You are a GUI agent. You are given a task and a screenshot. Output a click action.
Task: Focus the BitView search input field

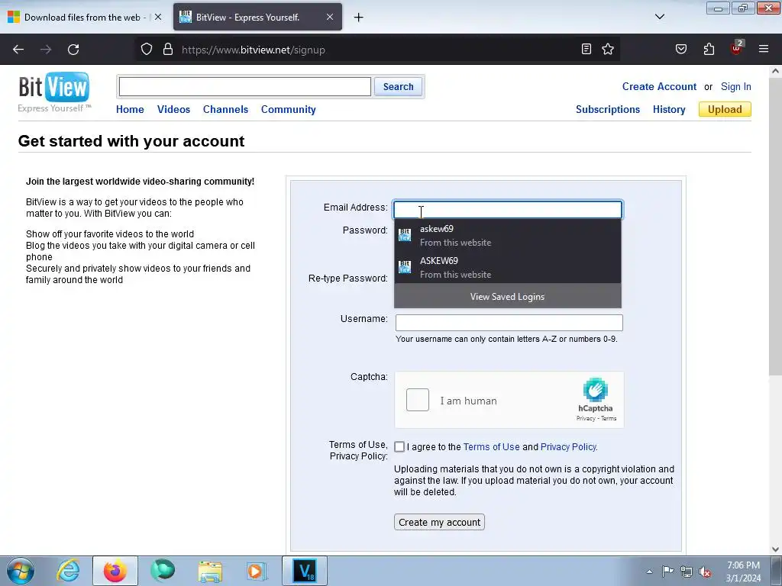[x=245, y=87]
